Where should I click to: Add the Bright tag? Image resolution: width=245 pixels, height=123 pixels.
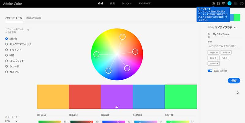tap(213, 52)
